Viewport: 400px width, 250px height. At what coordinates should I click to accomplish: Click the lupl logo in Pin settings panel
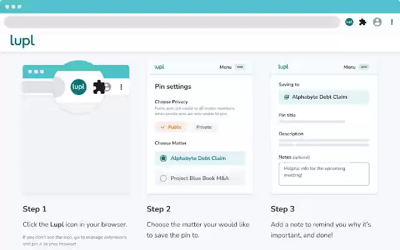[x=159, y=67]
